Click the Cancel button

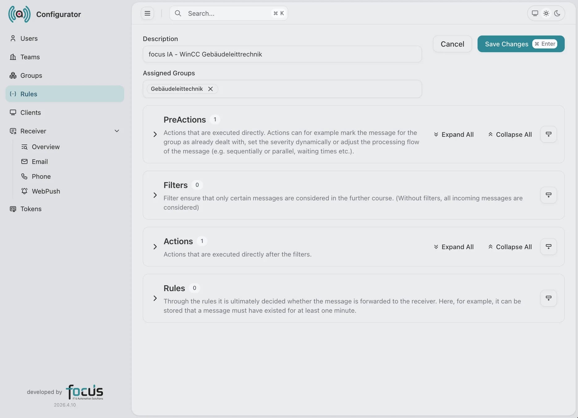tap(452, 44)
